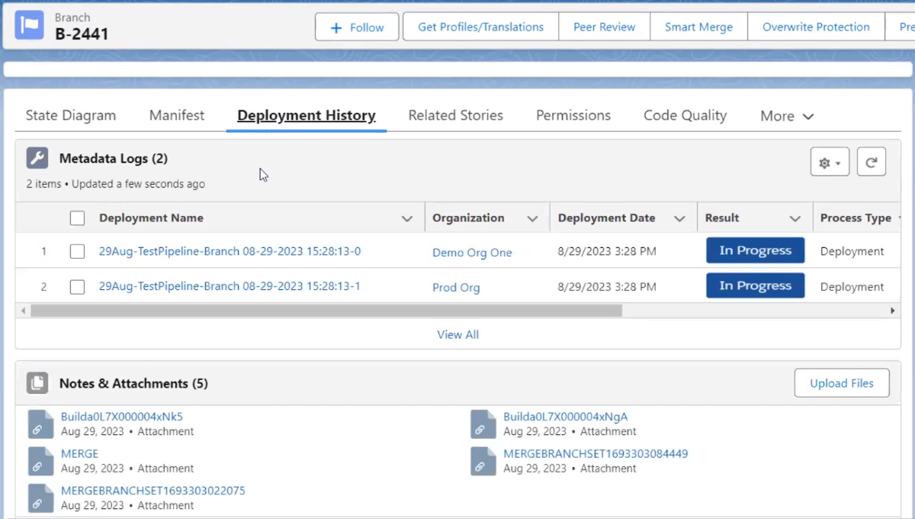Open the MERGE attachment
Viewport: 915px width, 519px height.
(x=80, y=453)
